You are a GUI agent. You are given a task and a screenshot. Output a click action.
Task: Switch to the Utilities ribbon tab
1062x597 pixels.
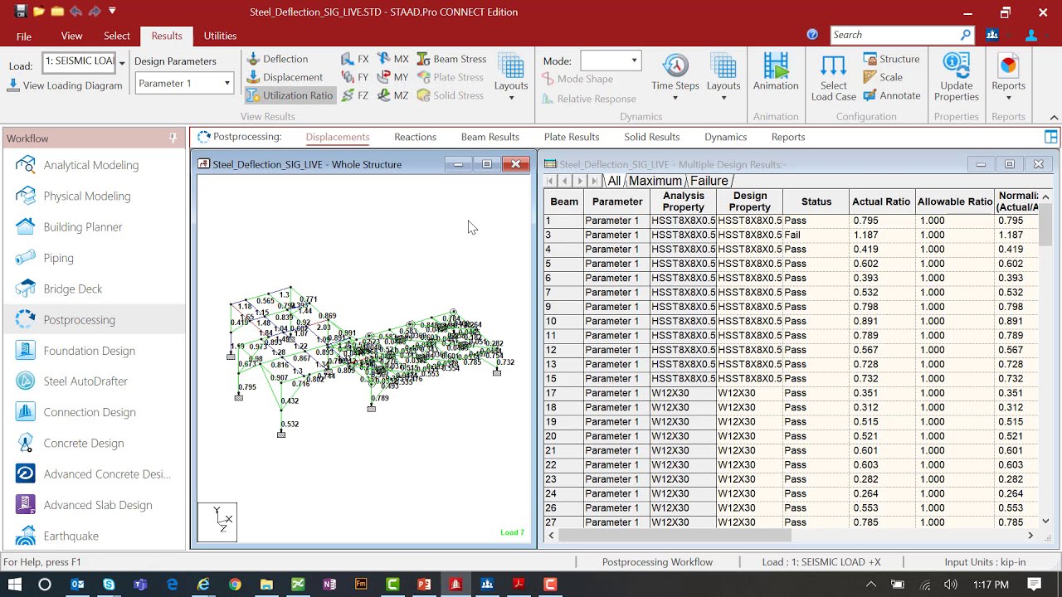220,36
